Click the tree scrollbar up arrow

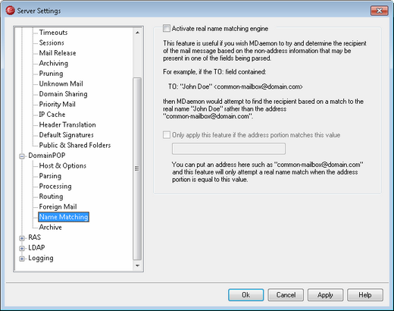[137, 33]
